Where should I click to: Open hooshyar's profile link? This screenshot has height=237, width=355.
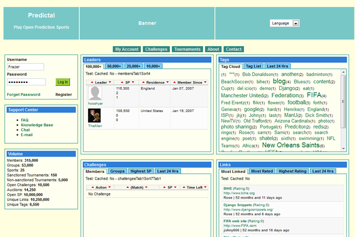[x=95, y=104]
